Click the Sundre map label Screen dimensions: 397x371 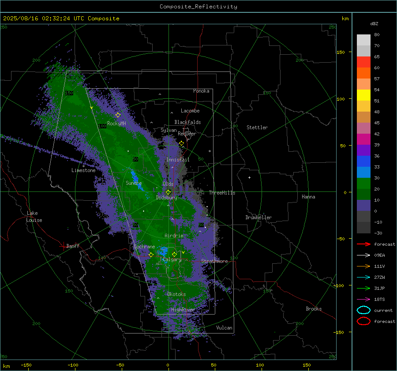point(134,183)
